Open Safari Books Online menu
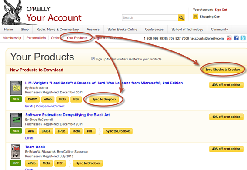The width and height of the screenshot is (247, 170). point(122,29)
